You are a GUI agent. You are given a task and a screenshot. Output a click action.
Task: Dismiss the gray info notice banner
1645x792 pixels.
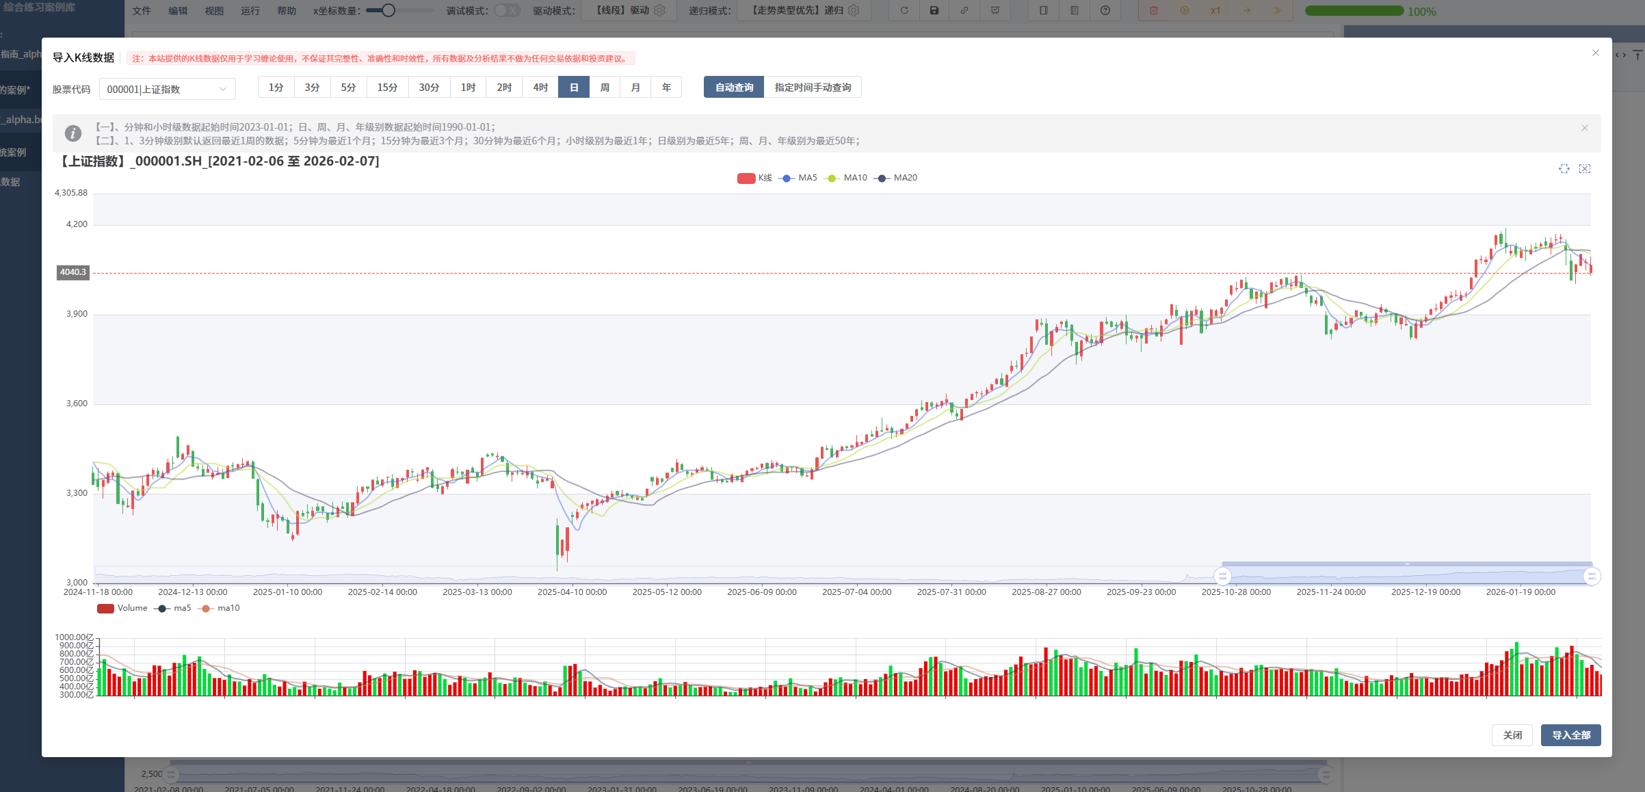pyautogui.click(x=1584, y=128)
